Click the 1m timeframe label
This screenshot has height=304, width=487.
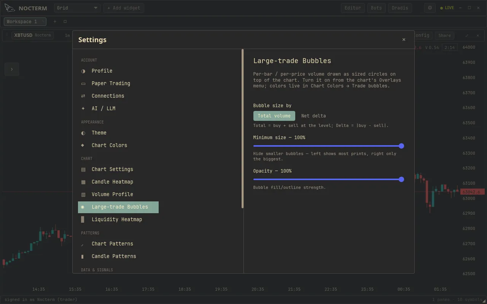pos(67,35)
